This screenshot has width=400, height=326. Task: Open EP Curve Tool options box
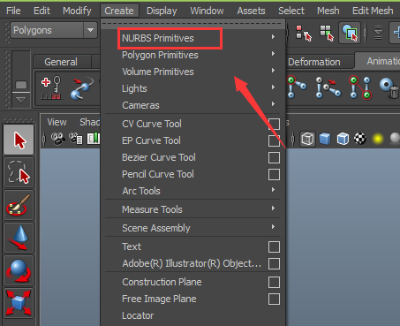pos(274,141)
